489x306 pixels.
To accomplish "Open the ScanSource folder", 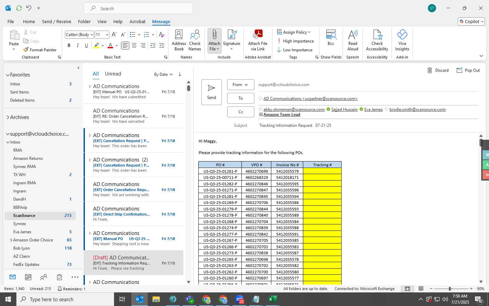I will tap(40, 216).
